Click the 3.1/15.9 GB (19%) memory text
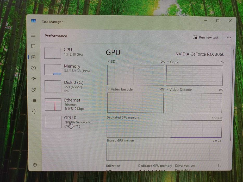 77,71
